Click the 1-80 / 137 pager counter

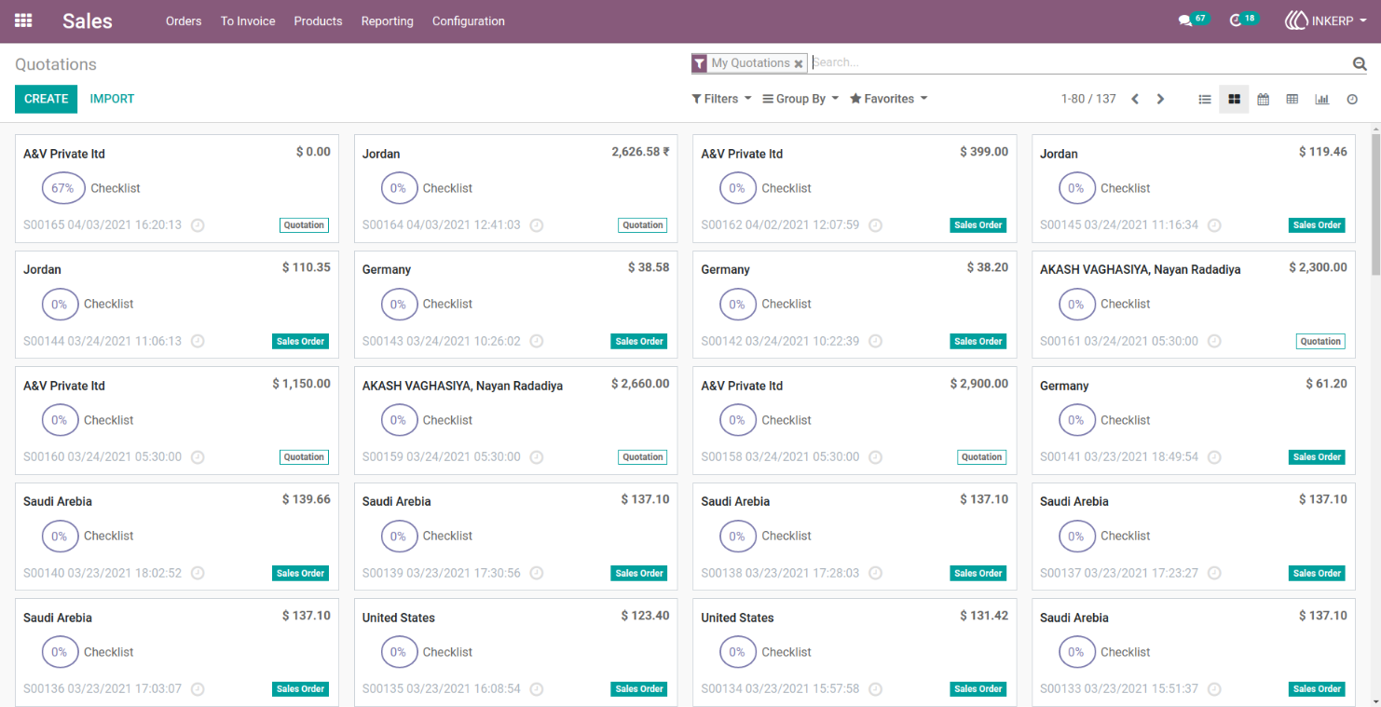pyautogui.click(x=1088, y=99)
